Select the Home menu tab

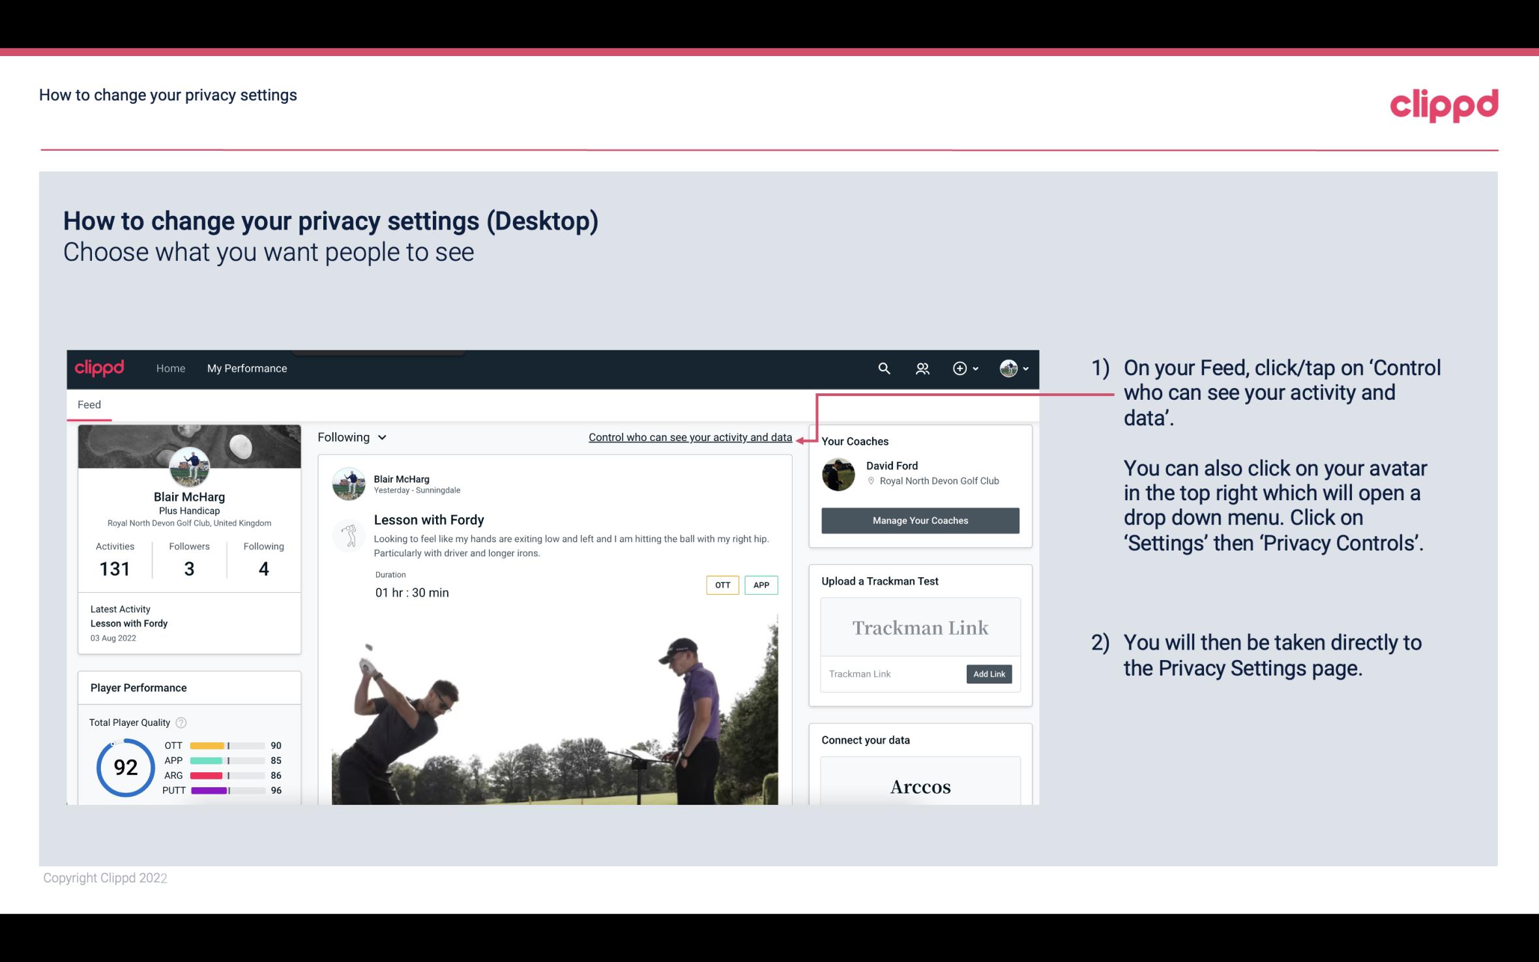click(x=169, y=368)
